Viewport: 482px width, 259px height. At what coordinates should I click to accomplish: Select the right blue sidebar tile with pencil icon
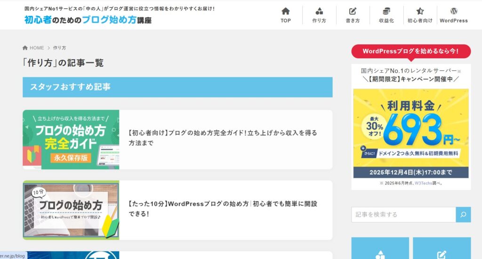click(442, 249)
